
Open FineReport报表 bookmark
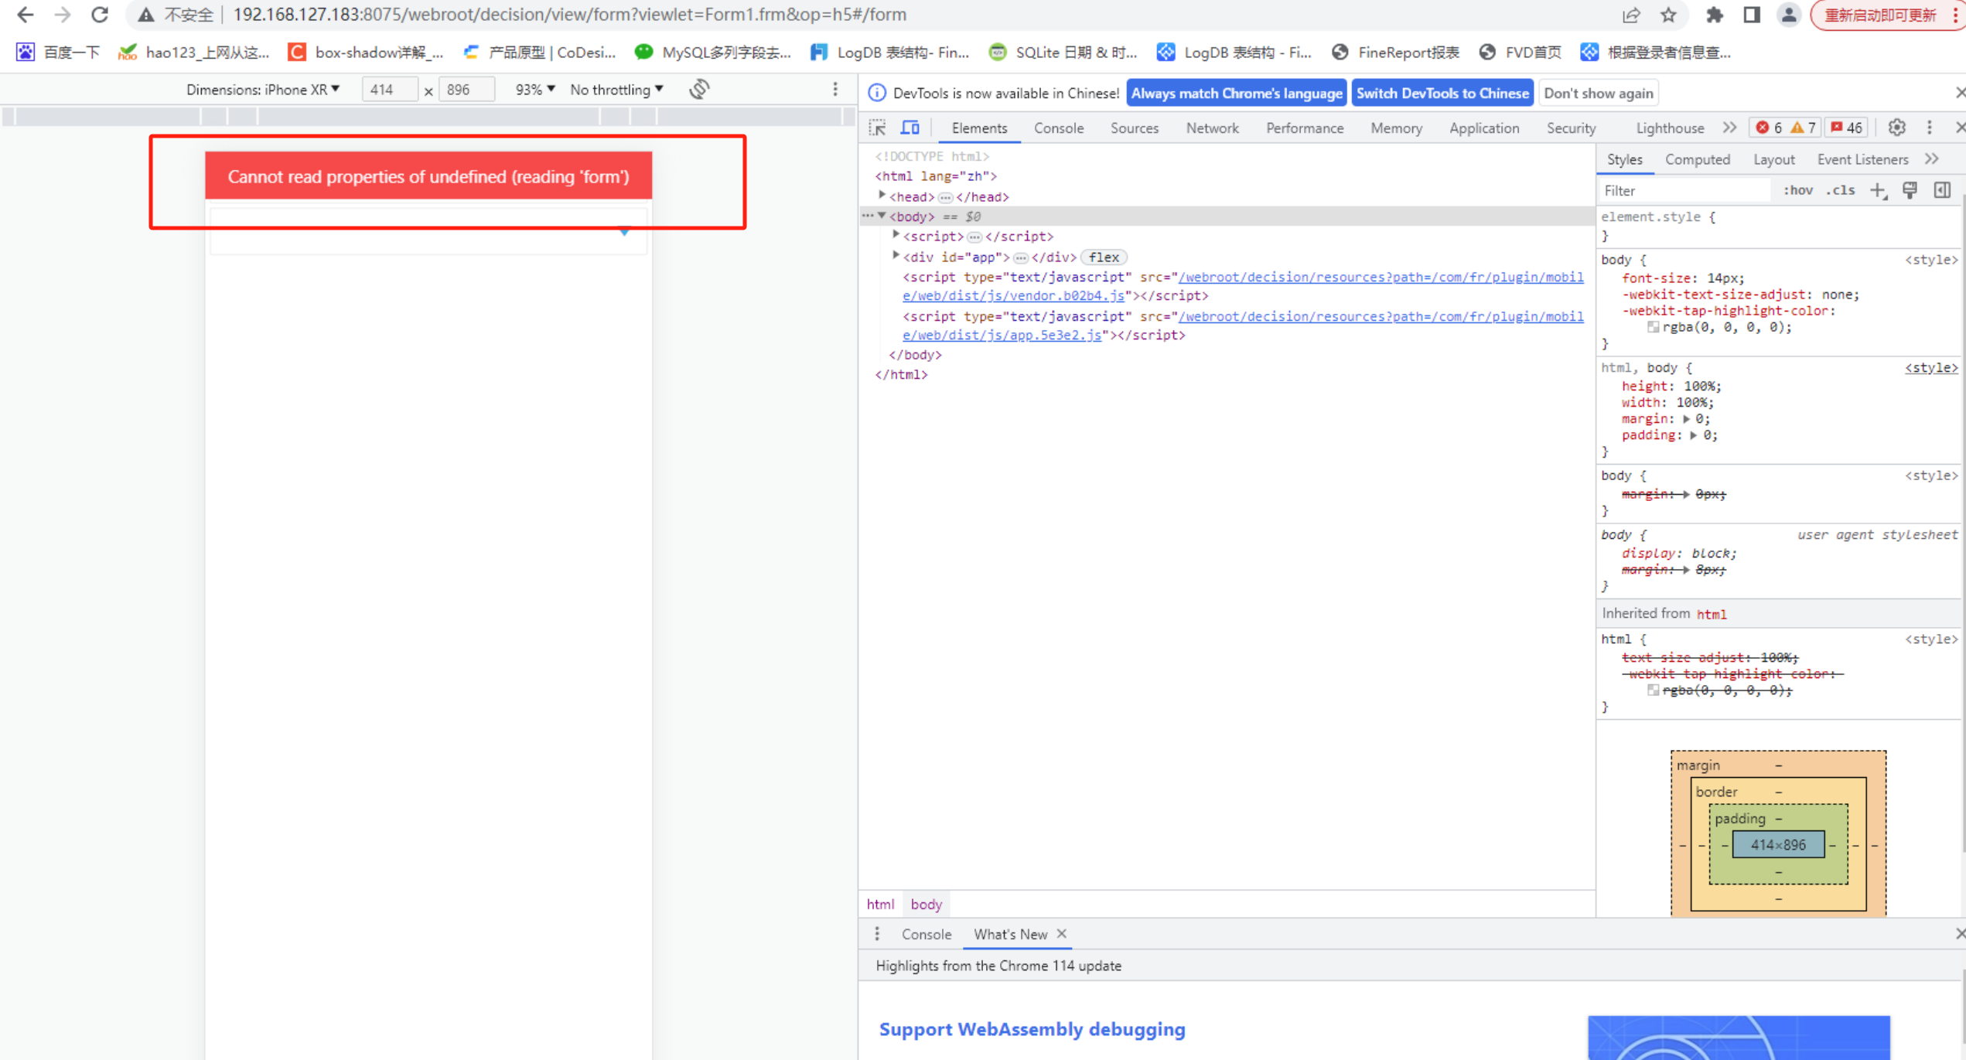pyautogui.click(x=1395, y=52)
